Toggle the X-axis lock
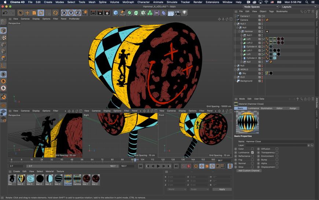The width and height of the screenshot is (319, 200). coord(64,13)
